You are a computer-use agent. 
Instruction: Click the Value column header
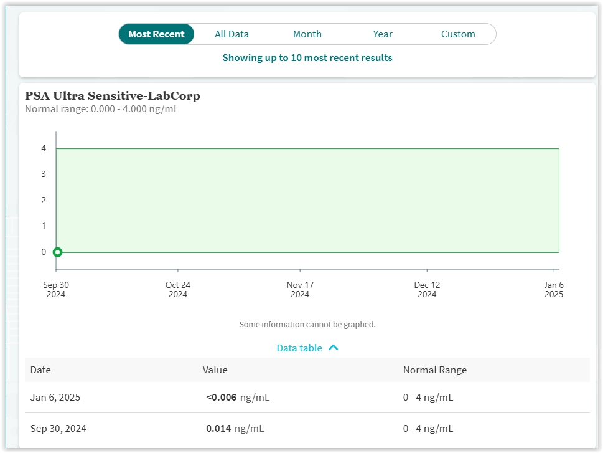[215, 370]
